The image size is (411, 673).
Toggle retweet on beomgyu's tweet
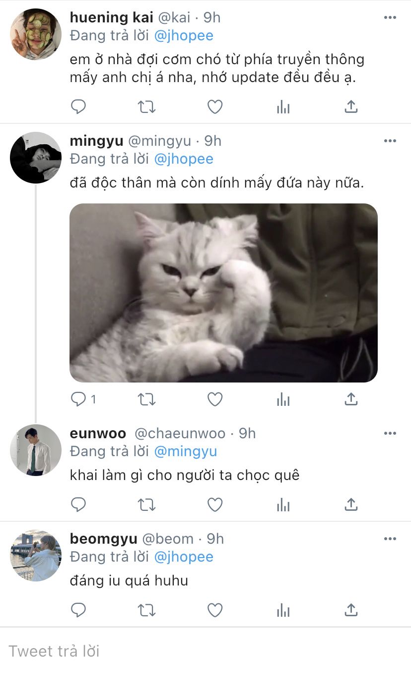pyautogui.click(x=146, y=610)
